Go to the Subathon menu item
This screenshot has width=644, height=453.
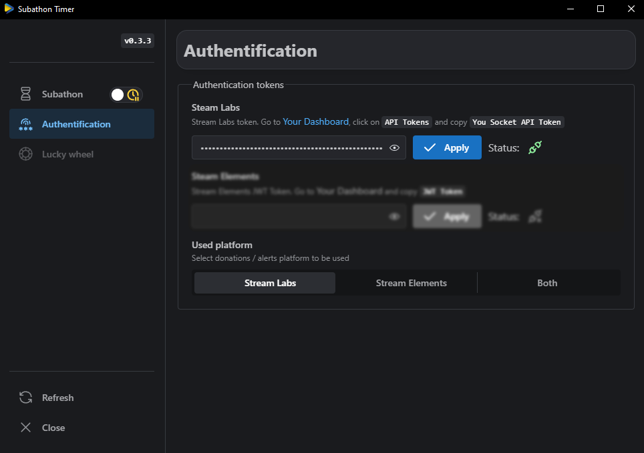(x=62, y=94)
